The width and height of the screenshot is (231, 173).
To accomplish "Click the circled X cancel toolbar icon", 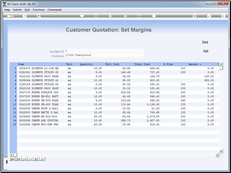I will click(223, 16).
